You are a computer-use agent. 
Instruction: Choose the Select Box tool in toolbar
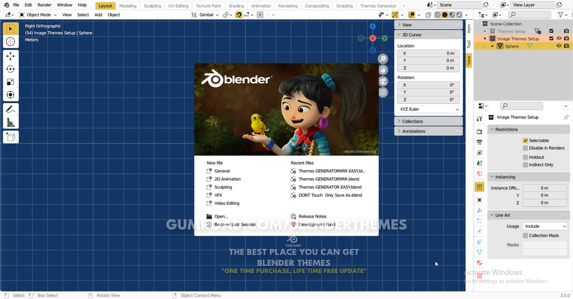click(x=11, y=29)
